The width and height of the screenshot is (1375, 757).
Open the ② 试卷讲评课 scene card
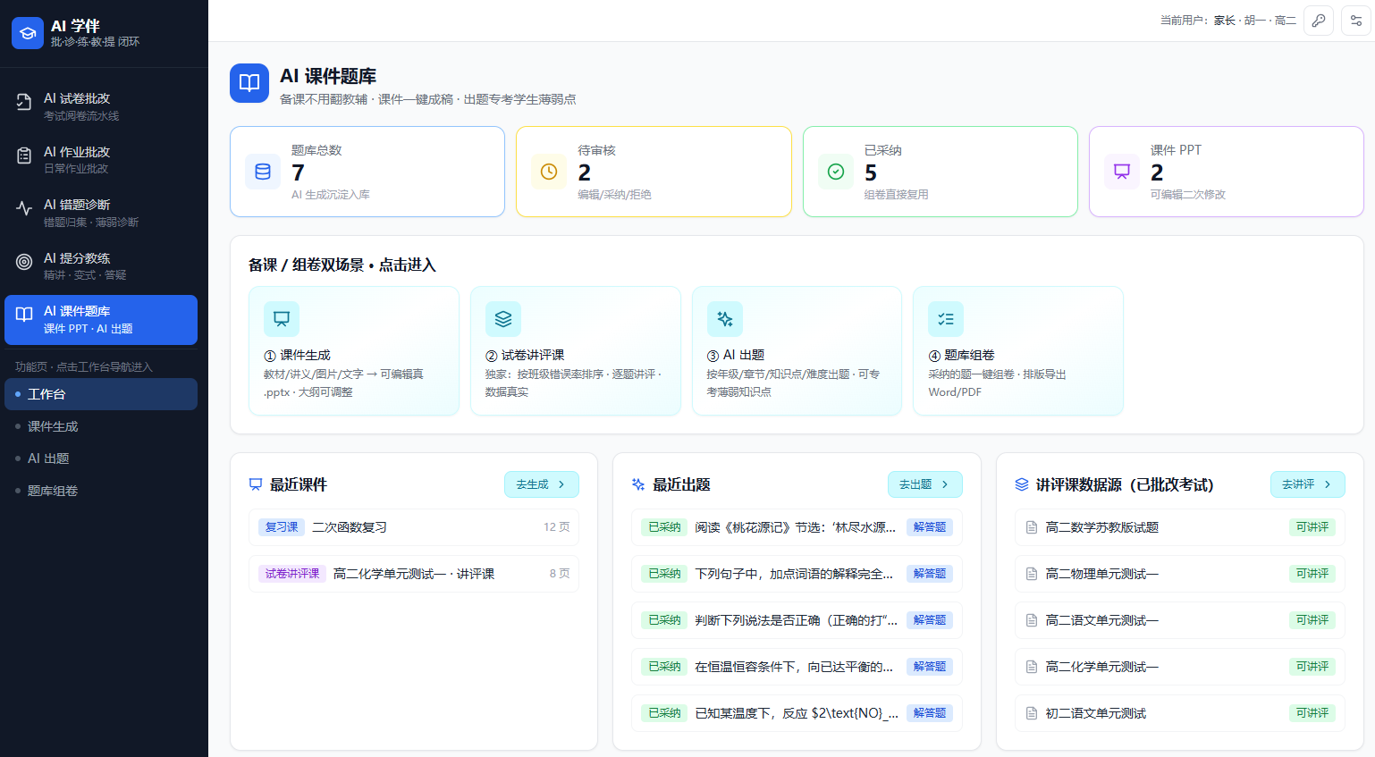click(x=576, y=351)
